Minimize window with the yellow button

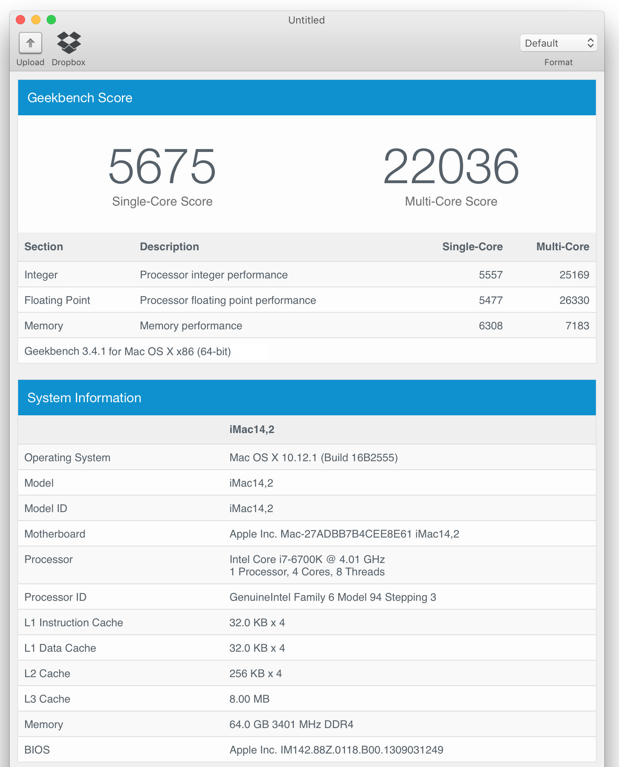pyautogui.click(x=36, y=20)
